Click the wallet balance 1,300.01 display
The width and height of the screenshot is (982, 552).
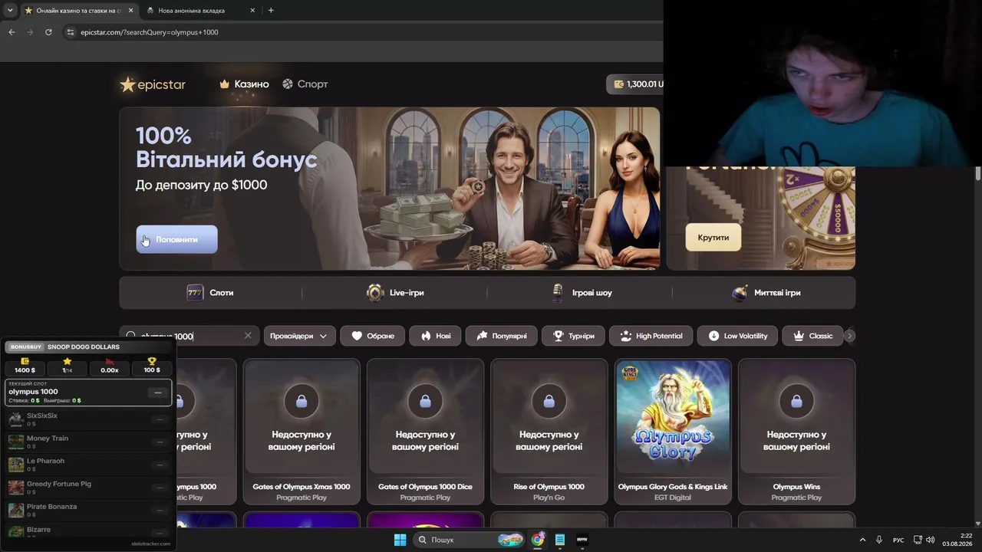(637, 84)
